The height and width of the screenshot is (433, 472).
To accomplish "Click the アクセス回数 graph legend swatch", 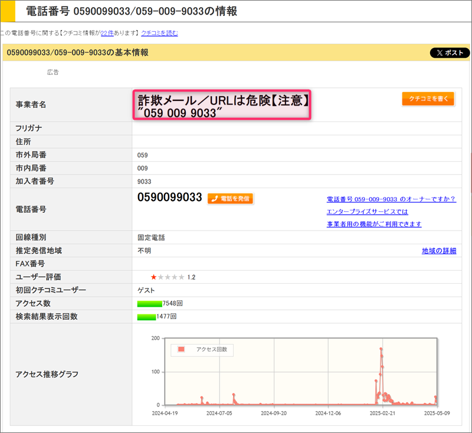I will pyautogui.click(x=181, y=349).
